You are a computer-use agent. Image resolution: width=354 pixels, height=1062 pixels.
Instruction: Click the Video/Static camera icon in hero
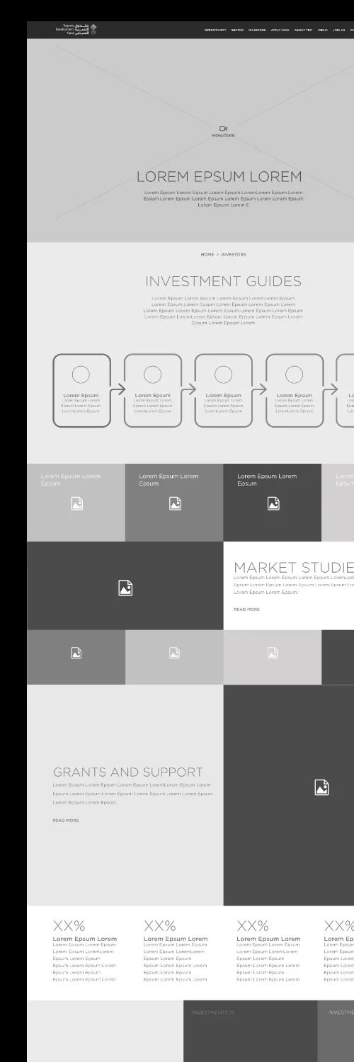click(x=223, y=128)
